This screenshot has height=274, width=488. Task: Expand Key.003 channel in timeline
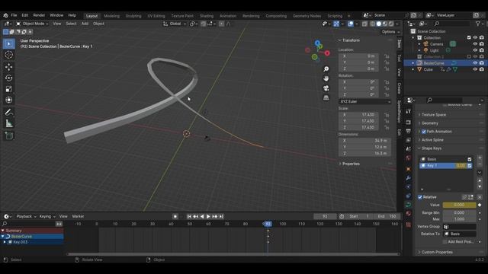[x=5, y=242]
